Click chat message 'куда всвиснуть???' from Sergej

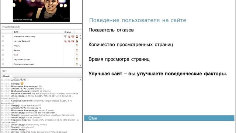click(31, 106)
